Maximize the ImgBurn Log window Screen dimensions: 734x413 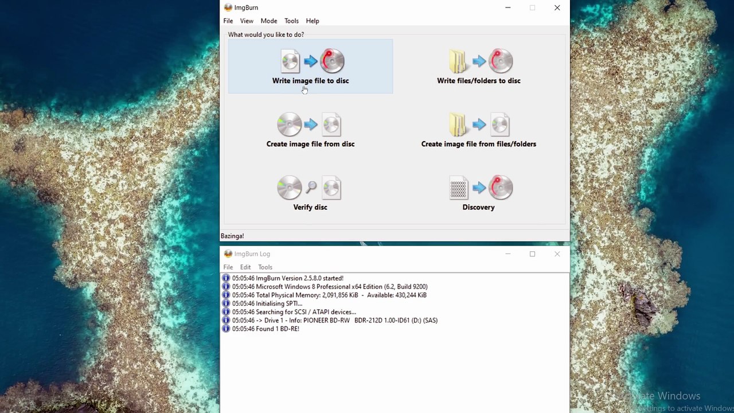(x=532, y=254)
